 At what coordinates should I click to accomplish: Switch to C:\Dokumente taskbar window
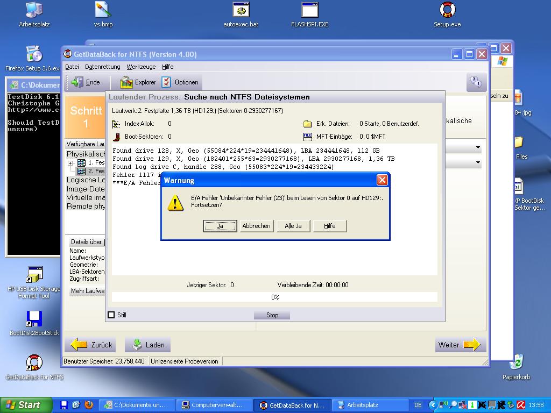(x=136, y=405)
